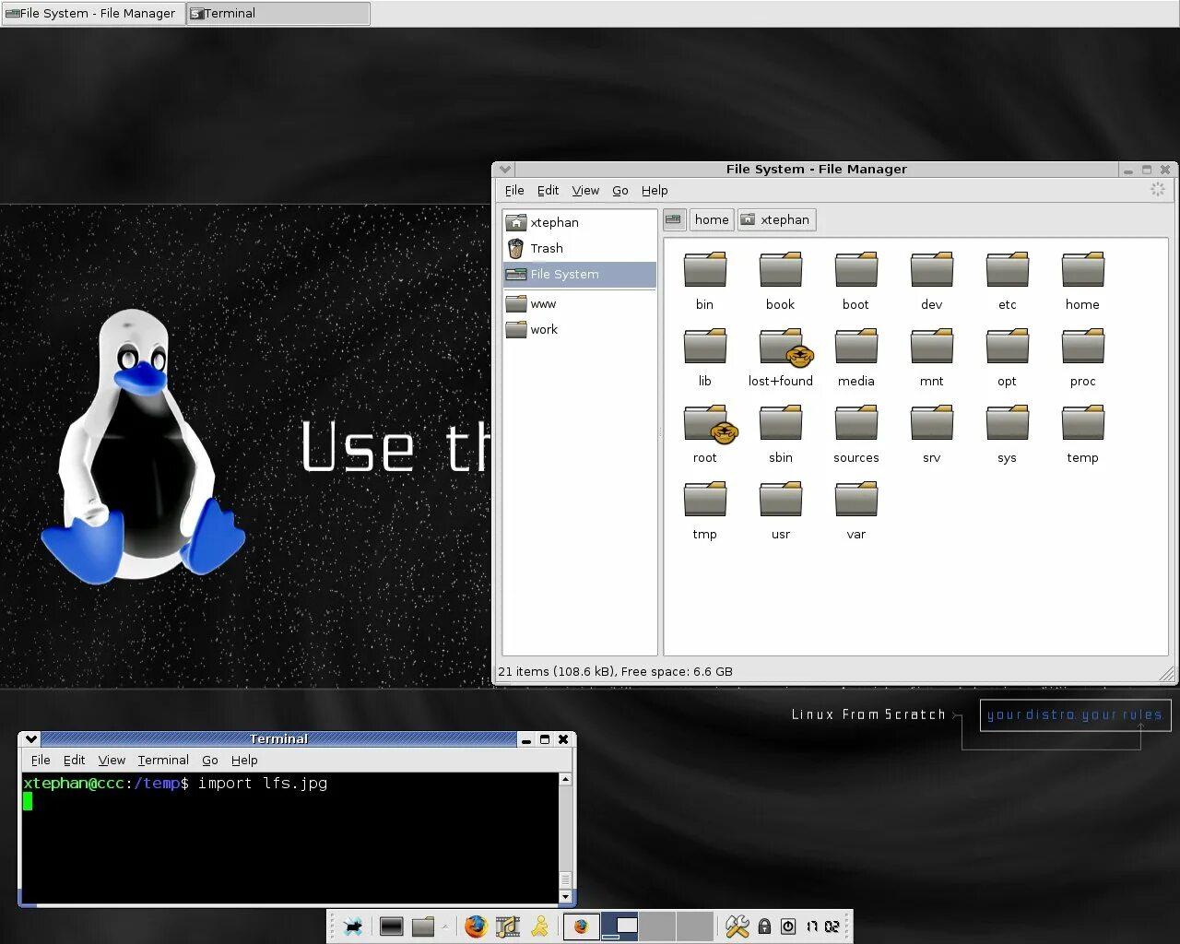
Task: Open file manager folder launcher in panel
Action: (423, 926)
